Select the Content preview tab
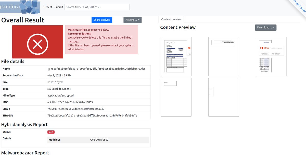Screen dimensions: 306x156 click(x=171, y=19)
